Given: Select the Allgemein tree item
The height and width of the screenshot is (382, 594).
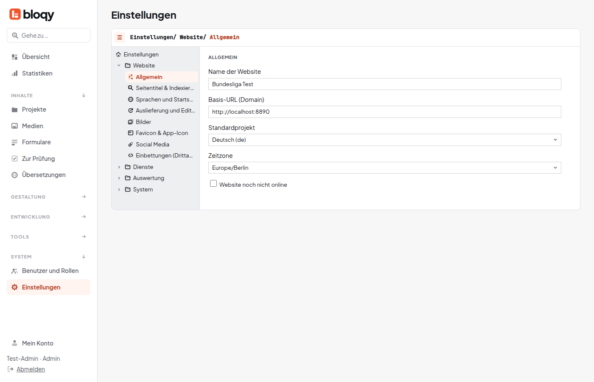Looking at the screenshot, I should pyautogui.click(x=162, y=77).
